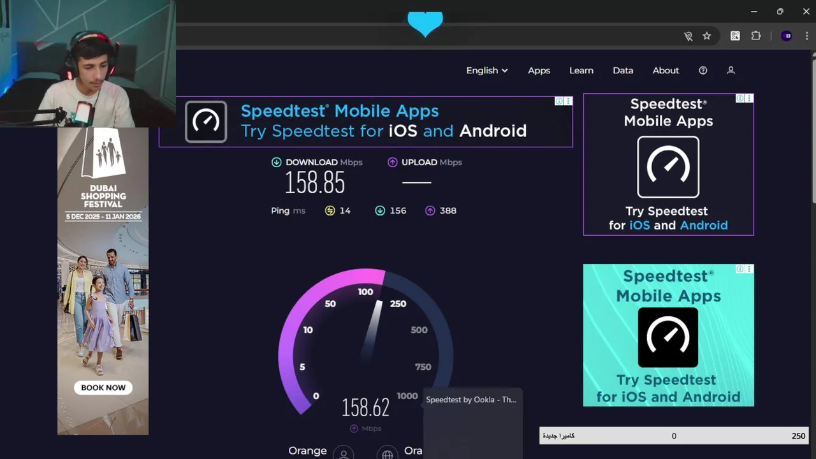816x459 pixels.
Task: Click the Dubai Shopping Festival ad image
Action: tap(103, 280)
